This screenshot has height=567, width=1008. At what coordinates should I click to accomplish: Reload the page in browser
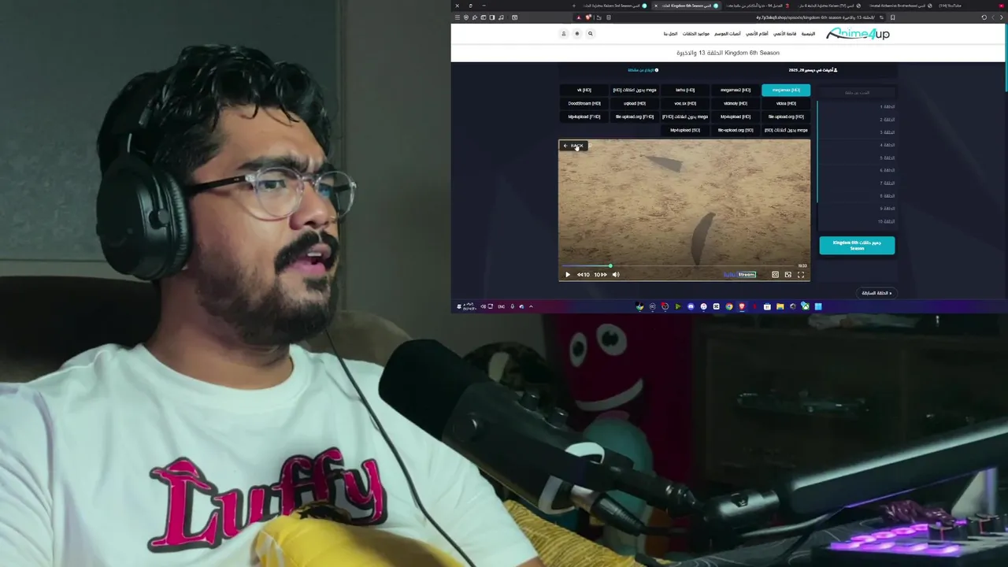[984, 17]
